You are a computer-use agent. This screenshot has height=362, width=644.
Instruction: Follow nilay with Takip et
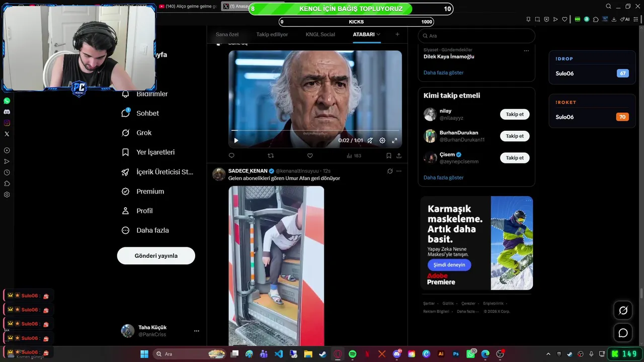coord(515,114)
